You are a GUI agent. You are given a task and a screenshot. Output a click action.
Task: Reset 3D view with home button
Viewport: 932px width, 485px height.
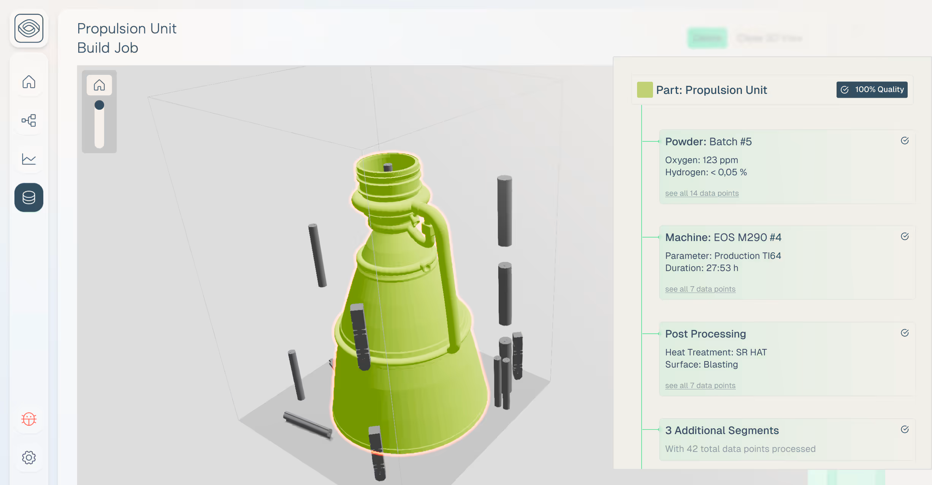(99, 85)
